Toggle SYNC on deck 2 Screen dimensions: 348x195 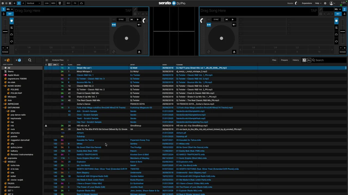point(216,19)
